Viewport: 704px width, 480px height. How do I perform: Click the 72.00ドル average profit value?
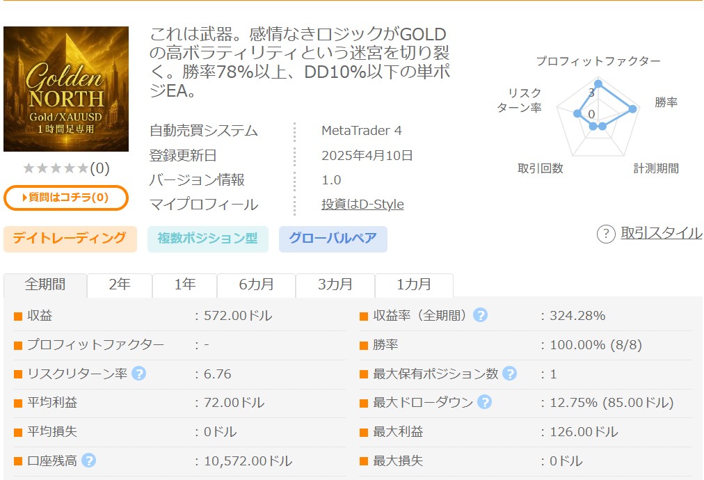click(234, 402)
